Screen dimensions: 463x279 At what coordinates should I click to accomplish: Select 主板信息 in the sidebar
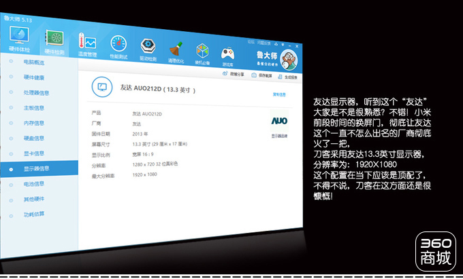pyautogui.click(x=34, y=108)
